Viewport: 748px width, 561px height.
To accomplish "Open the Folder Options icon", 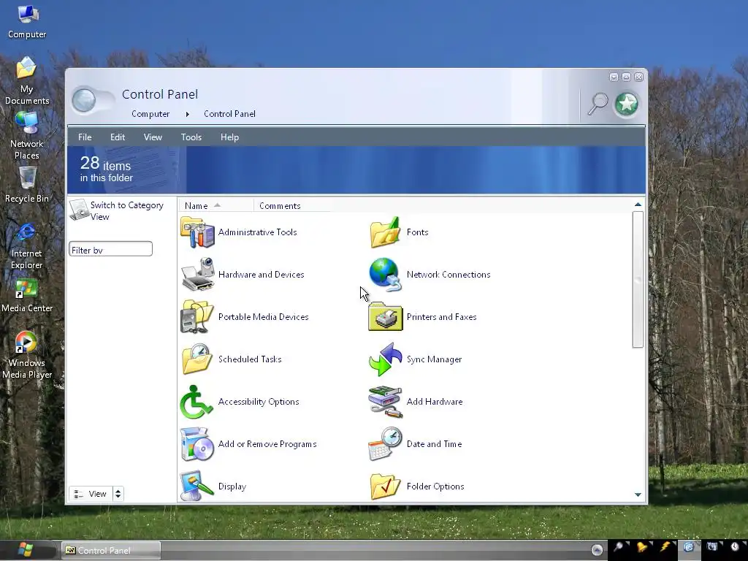I will 386,486.
